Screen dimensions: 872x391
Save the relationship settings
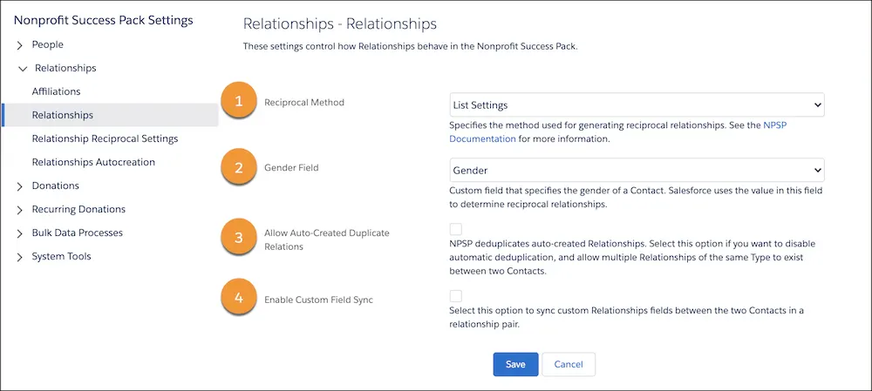tap(515, 364)
